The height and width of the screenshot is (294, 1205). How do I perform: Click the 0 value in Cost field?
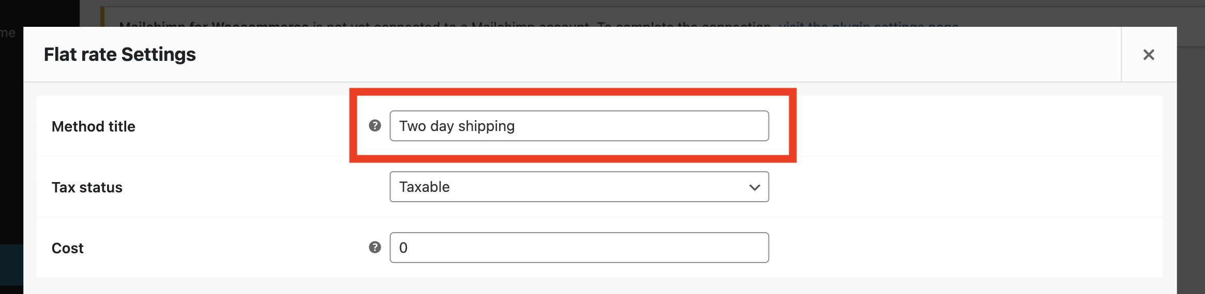click(403, 248)
